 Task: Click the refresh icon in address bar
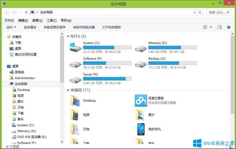(x=200, y=12)
